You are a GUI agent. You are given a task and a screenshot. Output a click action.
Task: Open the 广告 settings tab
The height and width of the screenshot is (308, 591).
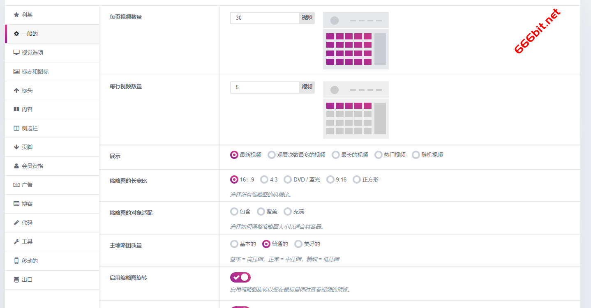[x=27, y=185]
